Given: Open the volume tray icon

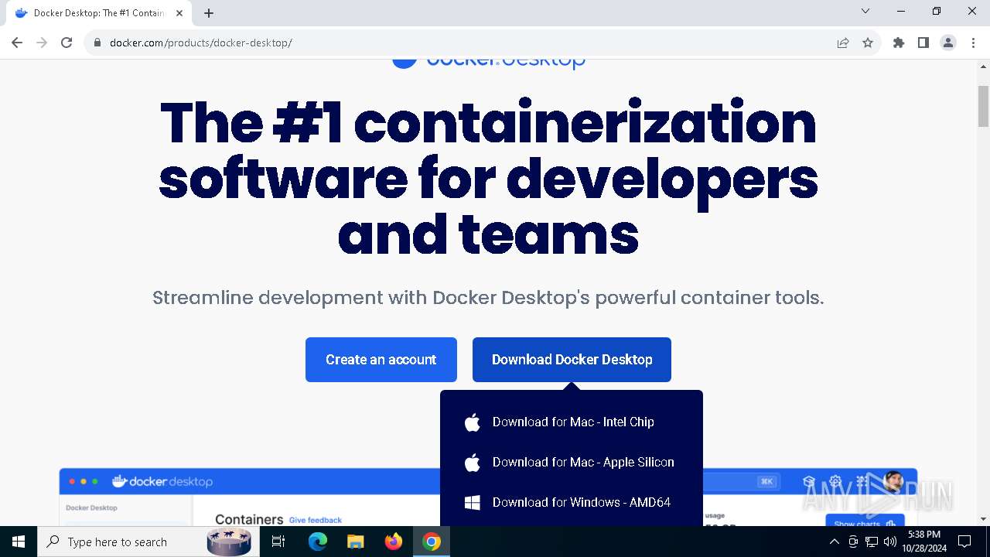Looking at the screenshot, I should pyautogui.click(x=889, y=542).
